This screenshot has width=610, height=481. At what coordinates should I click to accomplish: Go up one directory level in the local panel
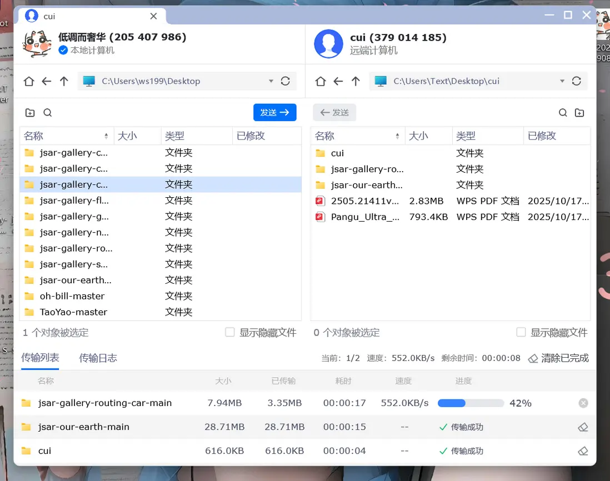point(64,81)
